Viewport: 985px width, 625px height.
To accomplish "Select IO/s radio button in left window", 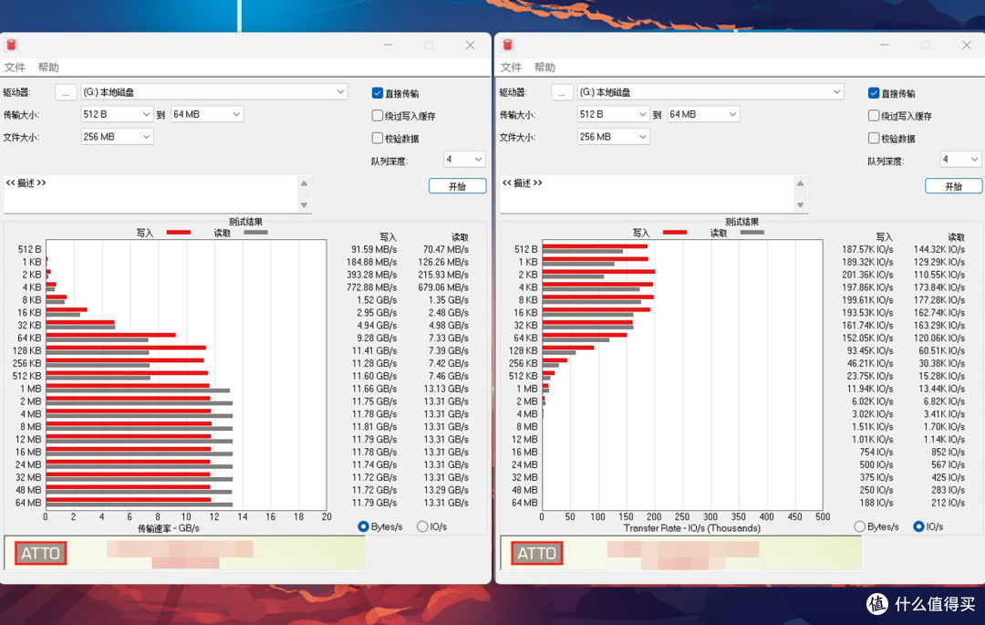I will tap(423, 526).
